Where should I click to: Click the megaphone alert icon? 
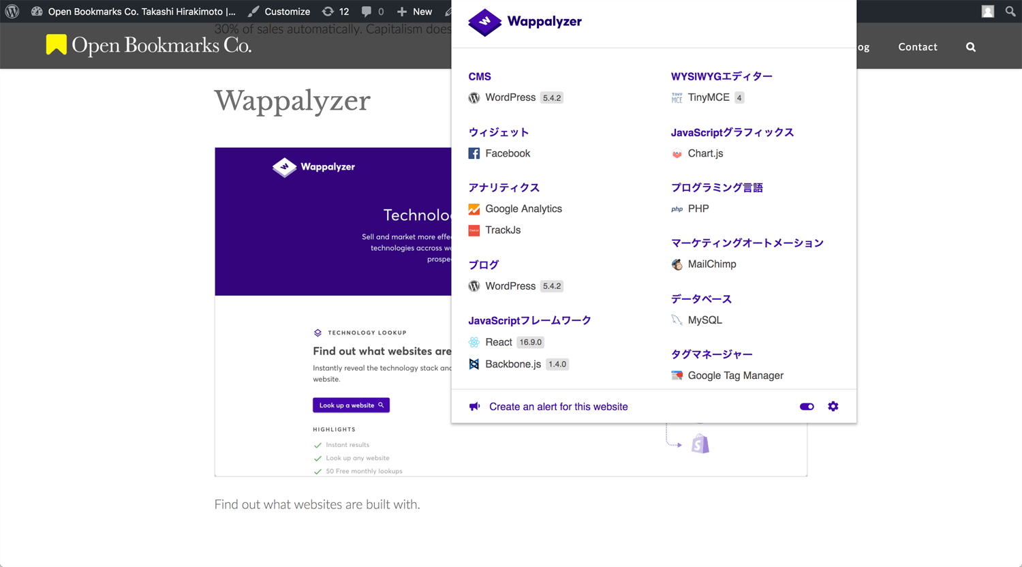(x=475, y=407)
